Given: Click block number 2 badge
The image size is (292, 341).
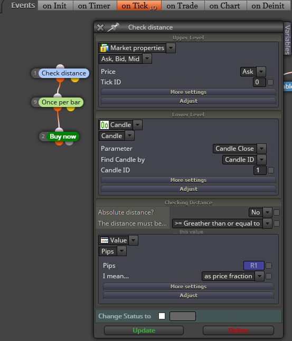Looking at the screenshot, I should pos(43,137).
